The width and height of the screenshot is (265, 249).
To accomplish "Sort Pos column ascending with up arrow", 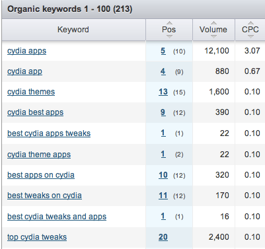I will pyautogui.click(x=169, y=22).
